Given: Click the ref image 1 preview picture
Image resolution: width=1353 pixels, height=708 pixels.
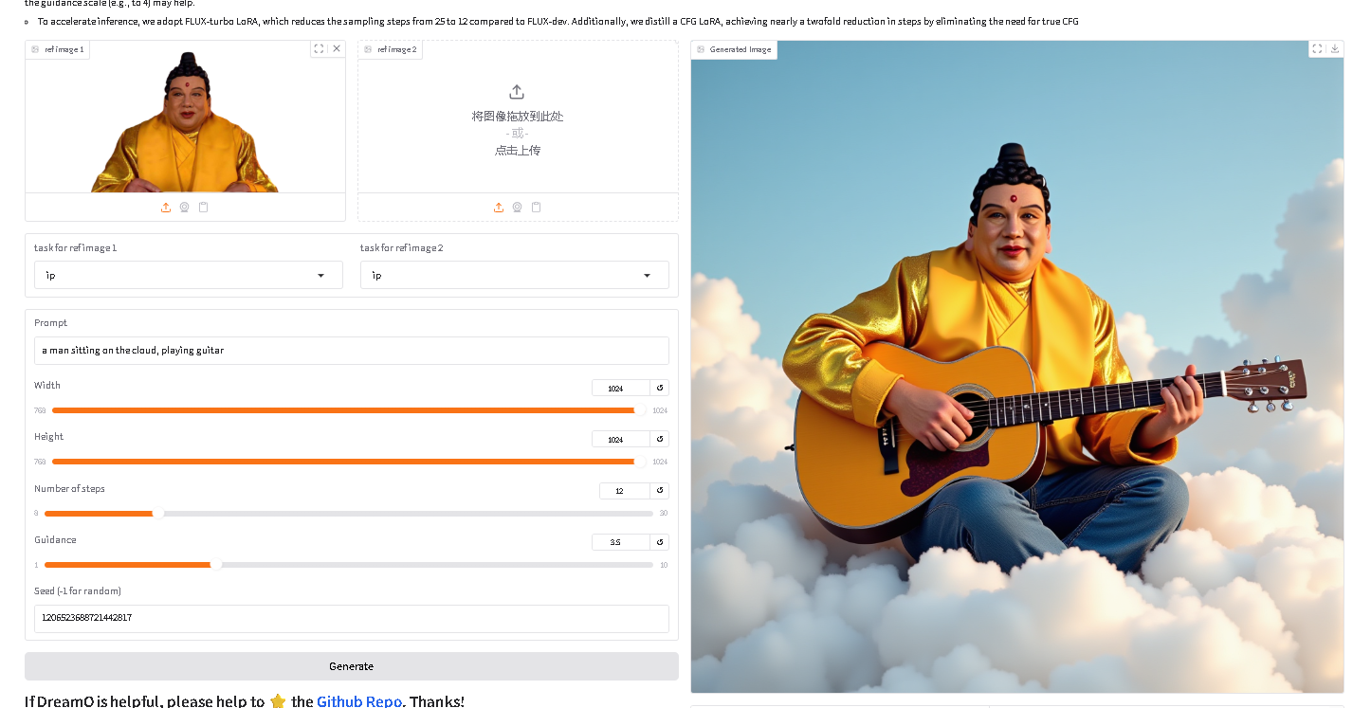Looking at the screenshot, I should [185, 121].
